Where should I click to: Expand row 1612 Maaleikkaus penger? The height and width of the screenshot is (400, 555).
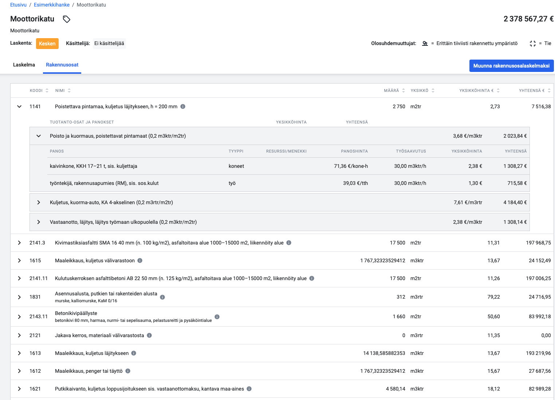point(19,371)
